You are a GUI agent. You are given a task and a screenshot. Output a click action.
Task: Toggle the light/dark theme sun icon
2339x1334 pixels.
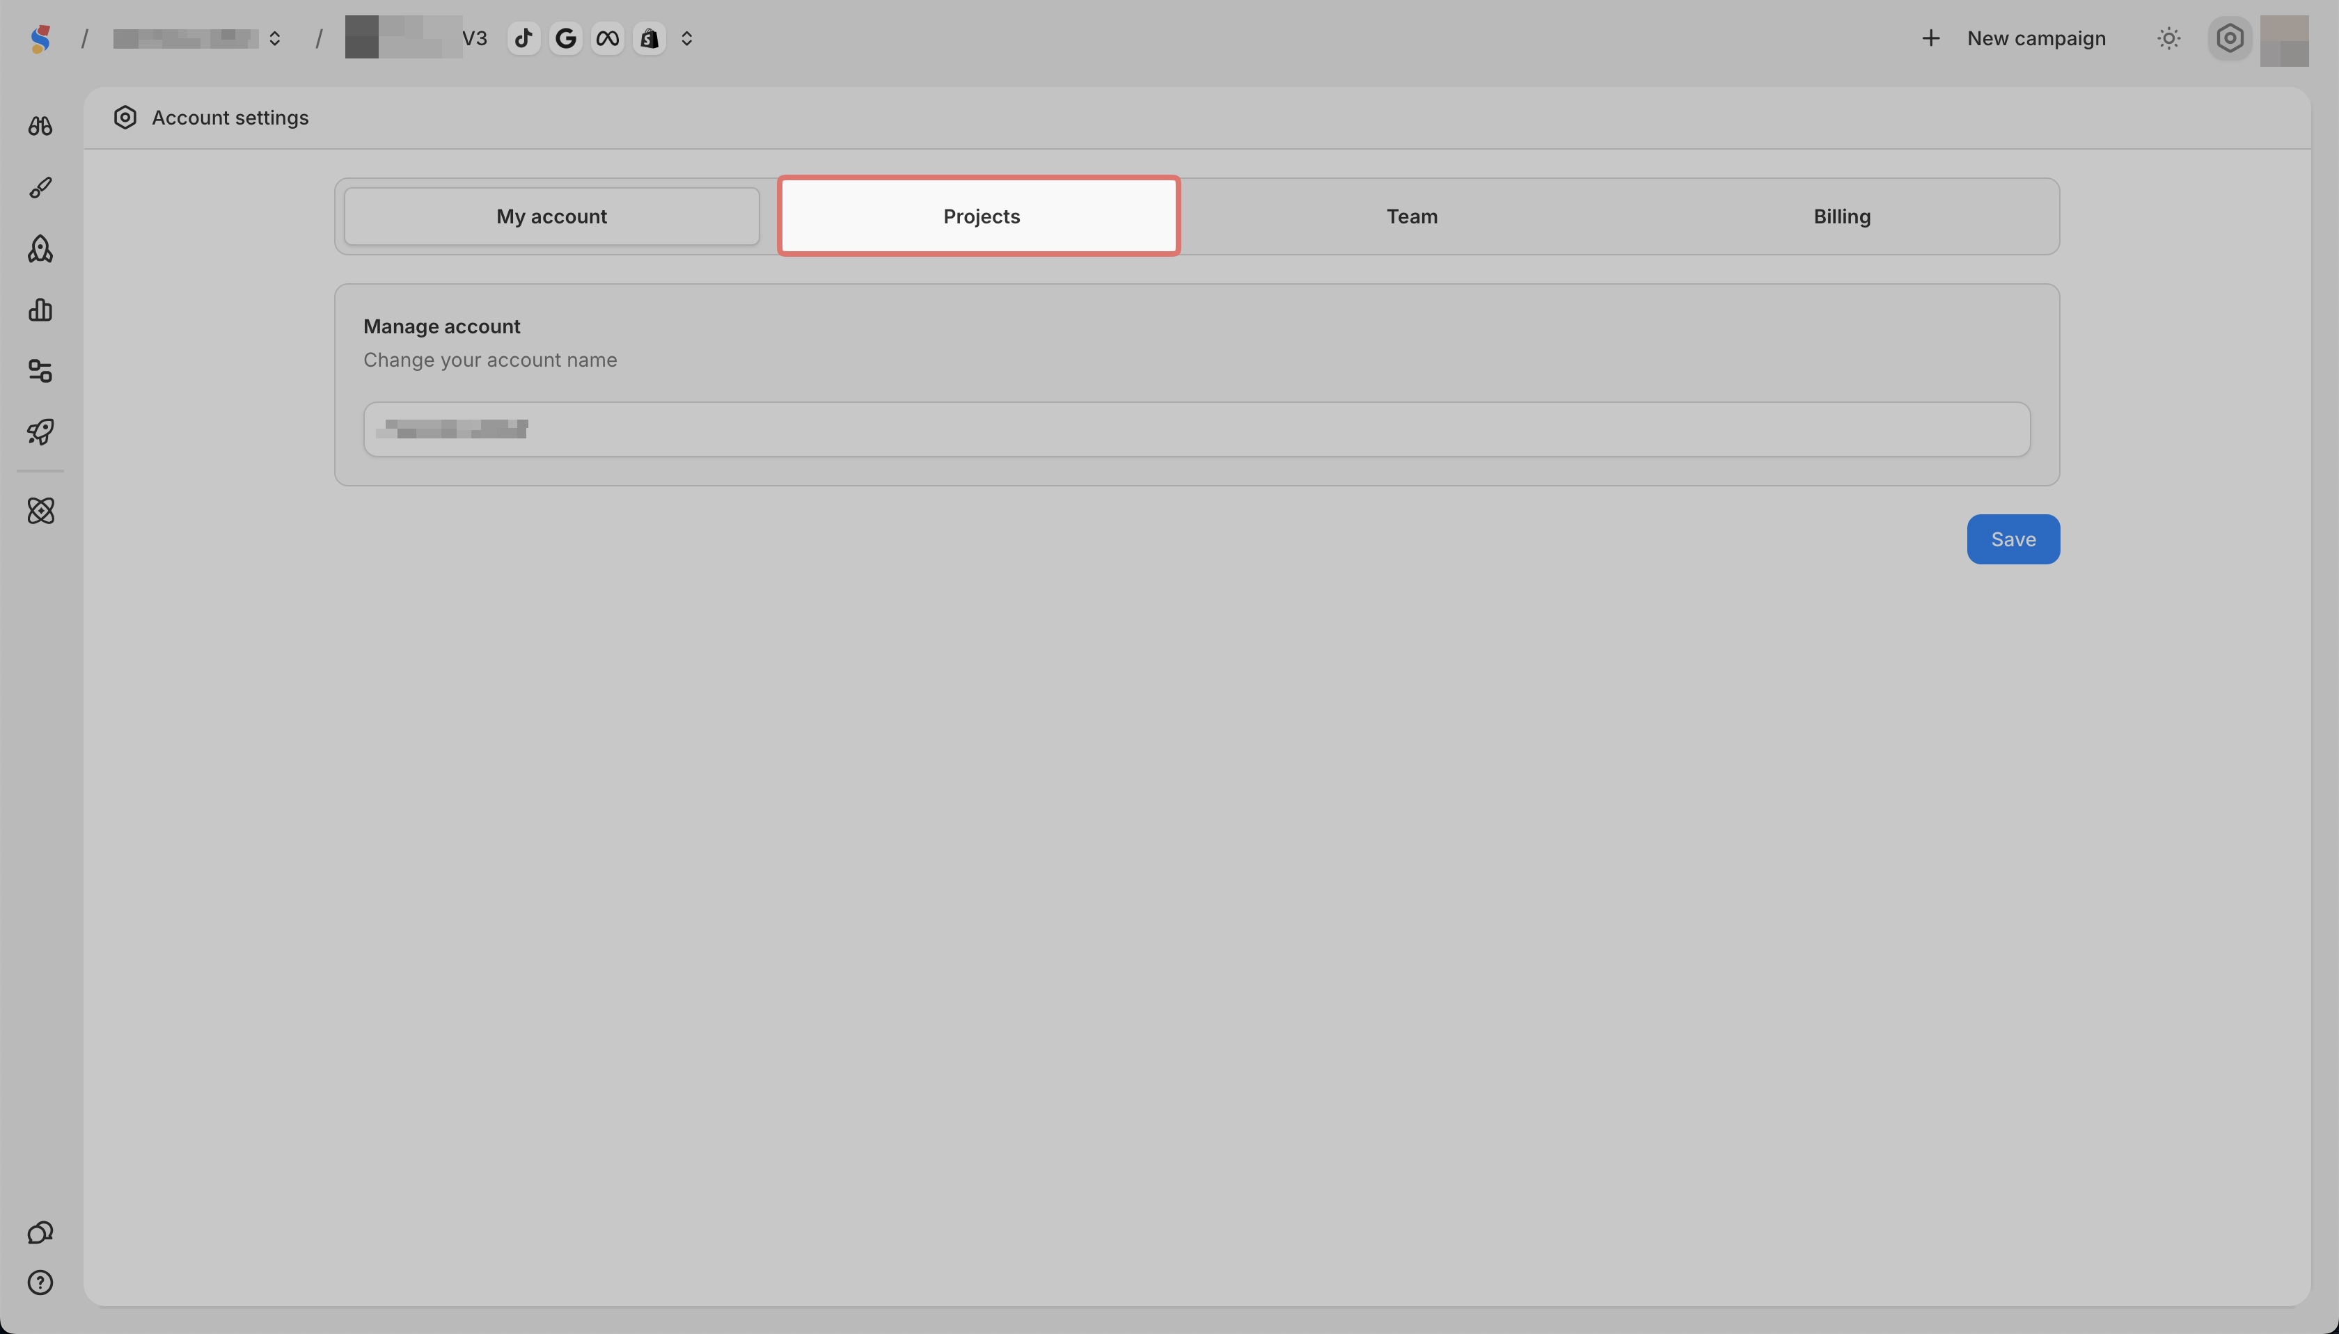tap(2168, 38)
